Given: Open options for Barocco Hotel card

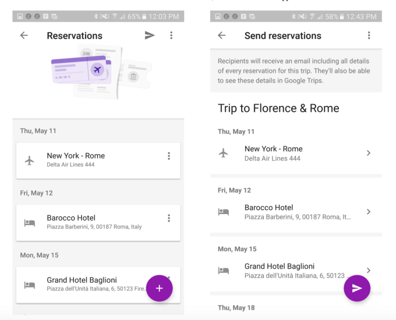Looking at the screenshot, I should coord(169,218).
